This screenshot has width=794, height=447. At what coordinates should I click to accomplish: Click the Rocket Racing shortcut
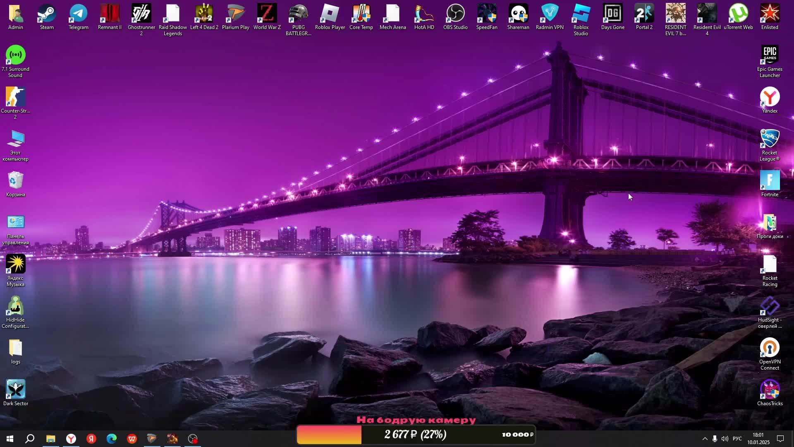pyautogui.click(x=770, y=271)
